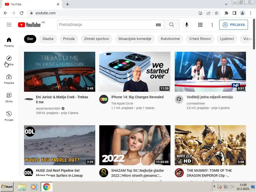Select Situacijske komedije chip
Screen dimensions: 256x192
pyautogui.click(x=135, y=39)
